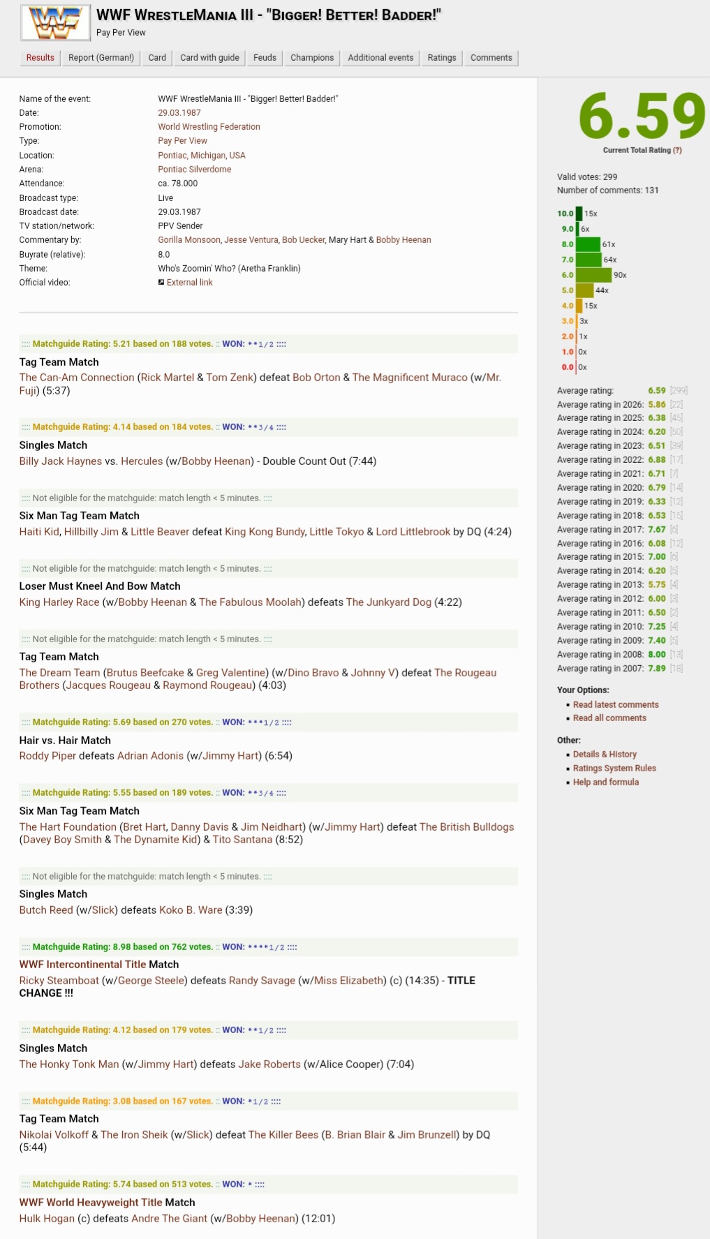This screenshot has width=710, height=1239.
Task: Open the Feuds tab
Action: pos(265,58)
